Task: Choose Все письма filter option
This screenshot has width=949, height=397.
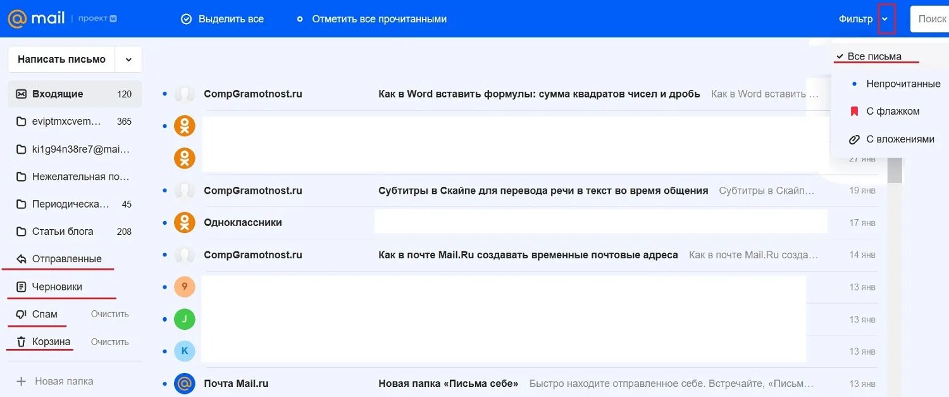Action: pyautogui.click(x=875, y=56)
